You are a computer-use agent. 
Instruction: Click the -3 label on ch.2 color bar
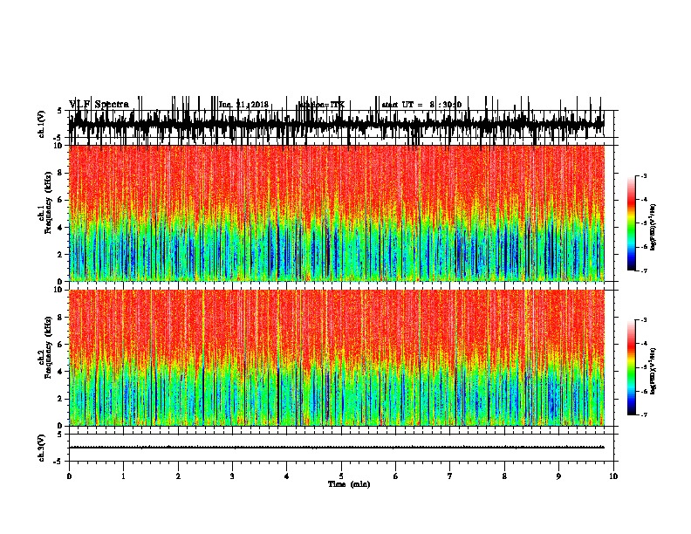point(643,320)
